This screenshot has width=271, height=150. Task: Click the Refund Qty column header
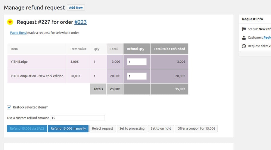click(137, 49)
